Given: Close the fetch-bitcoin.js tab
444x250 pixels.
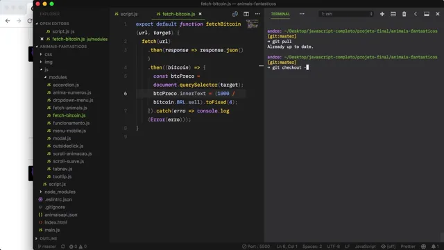Looking at the screenshot, I should (200, 14).
